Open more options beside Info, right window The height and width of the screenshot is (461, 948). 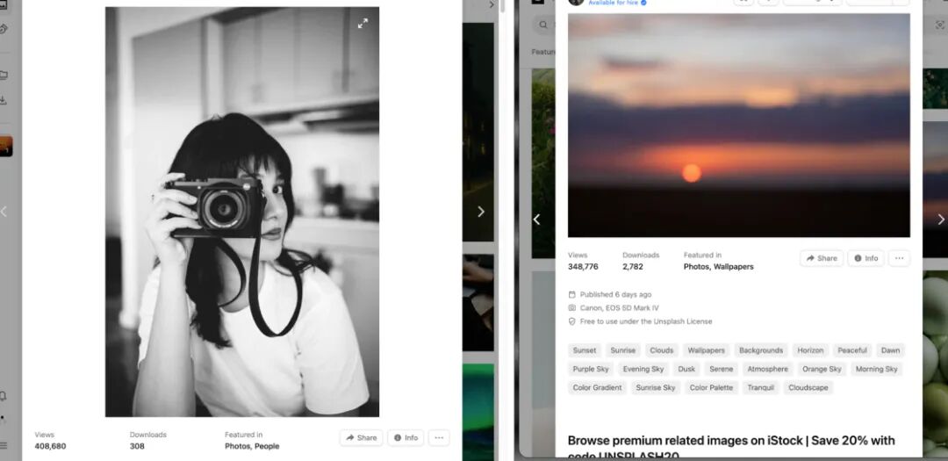899,258
